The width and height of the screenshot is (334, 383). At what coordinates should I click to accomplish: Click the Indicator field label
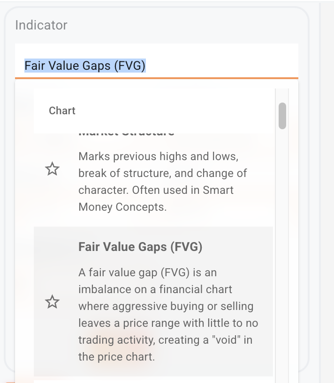tap(41, 25)
